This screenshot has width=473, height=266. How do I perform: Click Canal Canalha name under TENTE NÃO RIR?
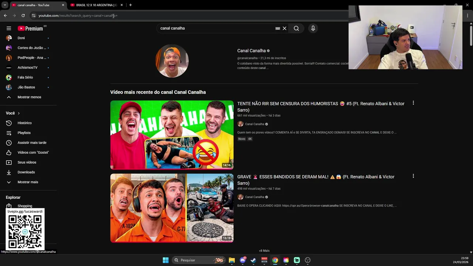click(x=255, y=124)
